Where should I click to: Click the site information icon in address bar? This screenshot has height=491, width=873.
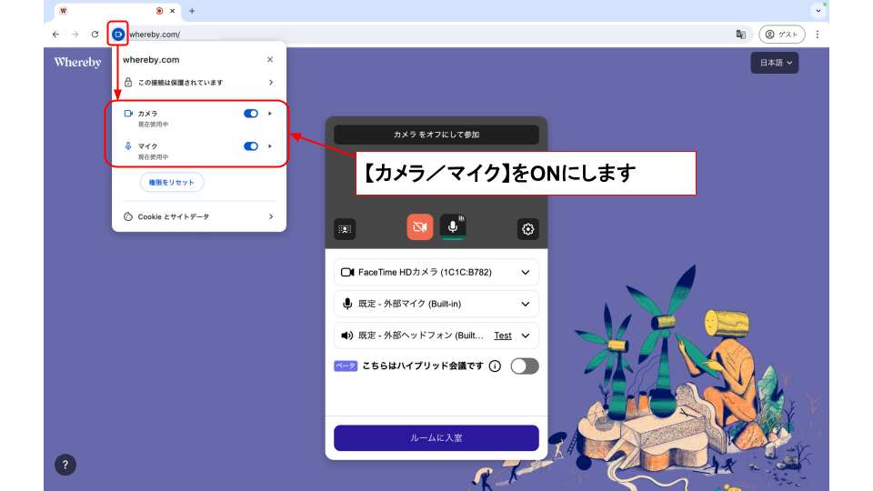tap(117, 35)
